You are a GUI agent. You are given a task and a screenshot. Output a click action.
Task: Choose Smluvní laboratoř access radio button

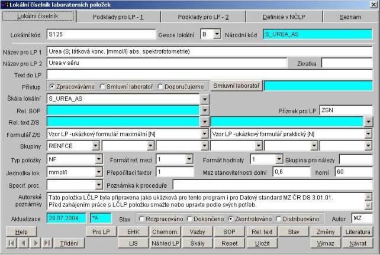click(x=102, y=87)
